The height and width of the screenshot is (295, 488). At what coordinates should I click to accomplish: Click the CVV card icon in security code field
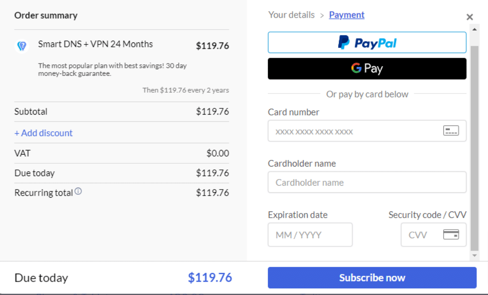point(451,234)
